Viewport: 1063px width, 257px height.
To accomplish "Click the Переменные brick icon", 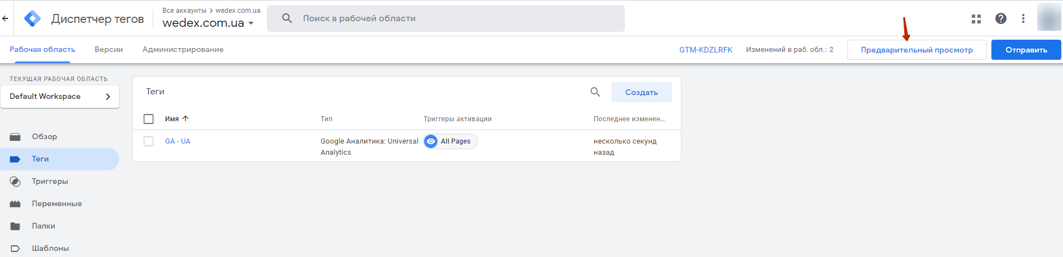I will tap(15, 204).
